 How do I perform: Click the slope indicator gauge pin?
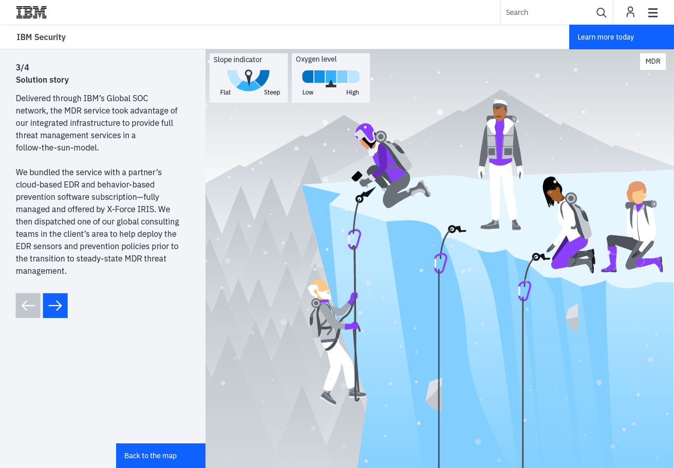pos(249,77)
